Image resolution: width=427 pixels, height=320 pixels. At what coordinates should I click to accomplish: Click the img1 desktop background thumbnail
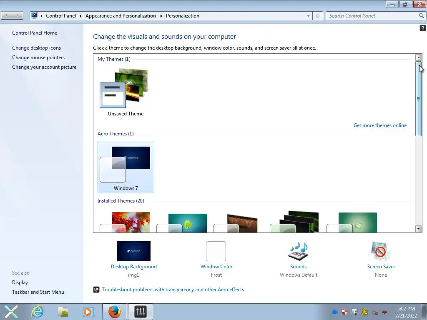(x=133, y=251)
